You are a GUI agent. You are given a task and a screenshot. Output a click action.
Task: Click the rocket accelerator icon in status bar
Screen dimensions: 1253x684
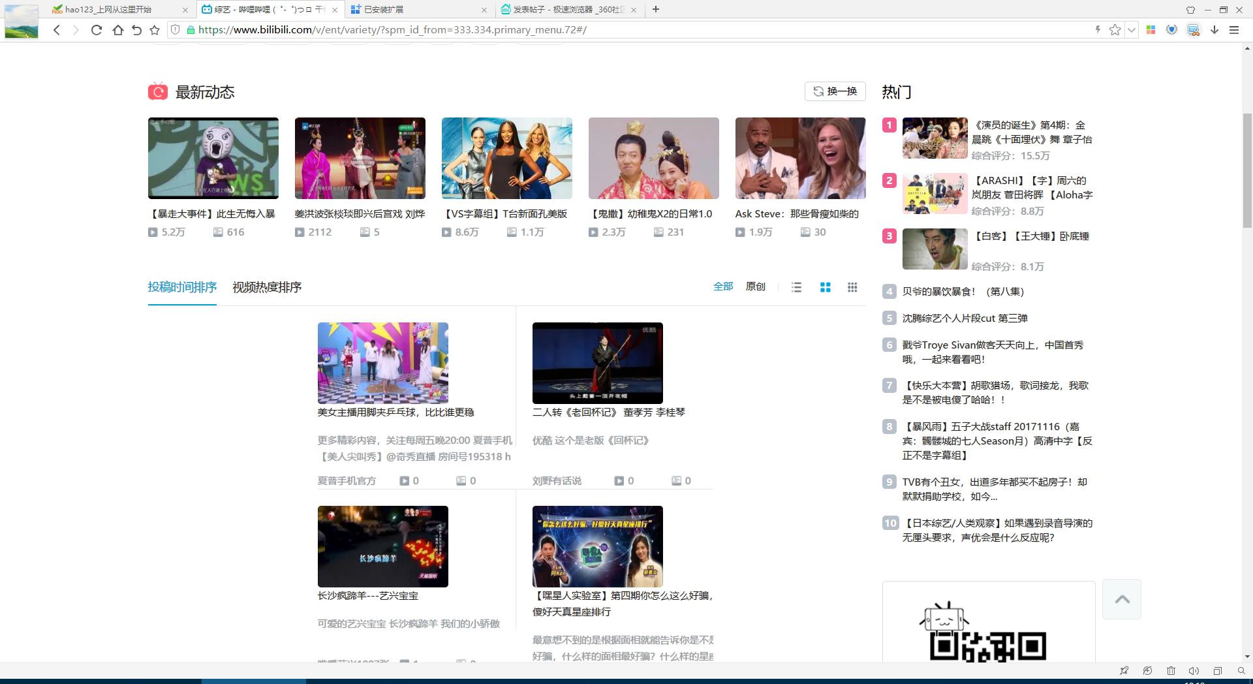tap(1124, 670)
